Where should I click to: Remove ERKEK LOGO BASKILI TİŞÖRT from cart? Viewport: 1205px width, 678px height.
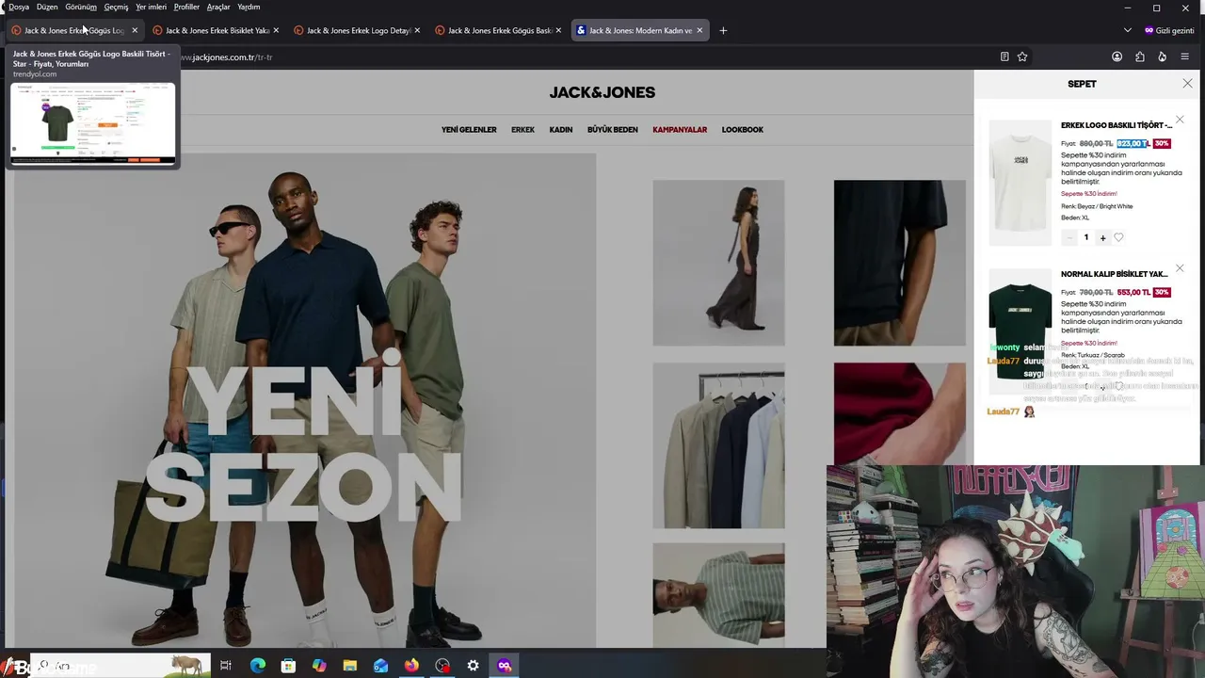click(1180, 120)
